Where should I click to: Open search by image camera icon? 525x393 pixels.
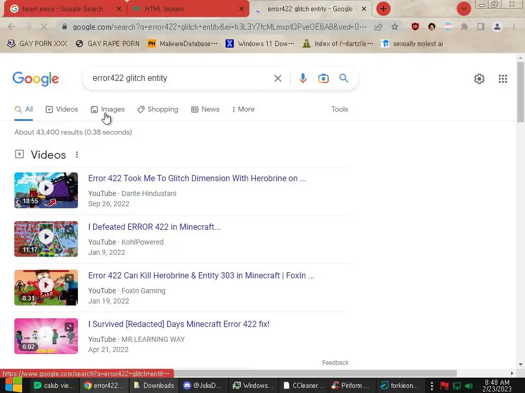[323, 78]
